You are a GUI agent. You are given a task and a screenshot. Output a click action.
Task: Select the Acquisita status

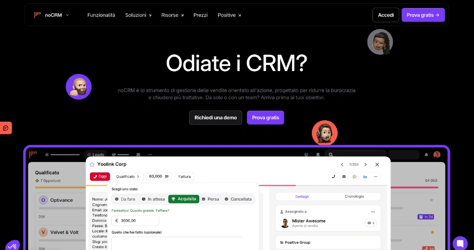coord(184,199)
